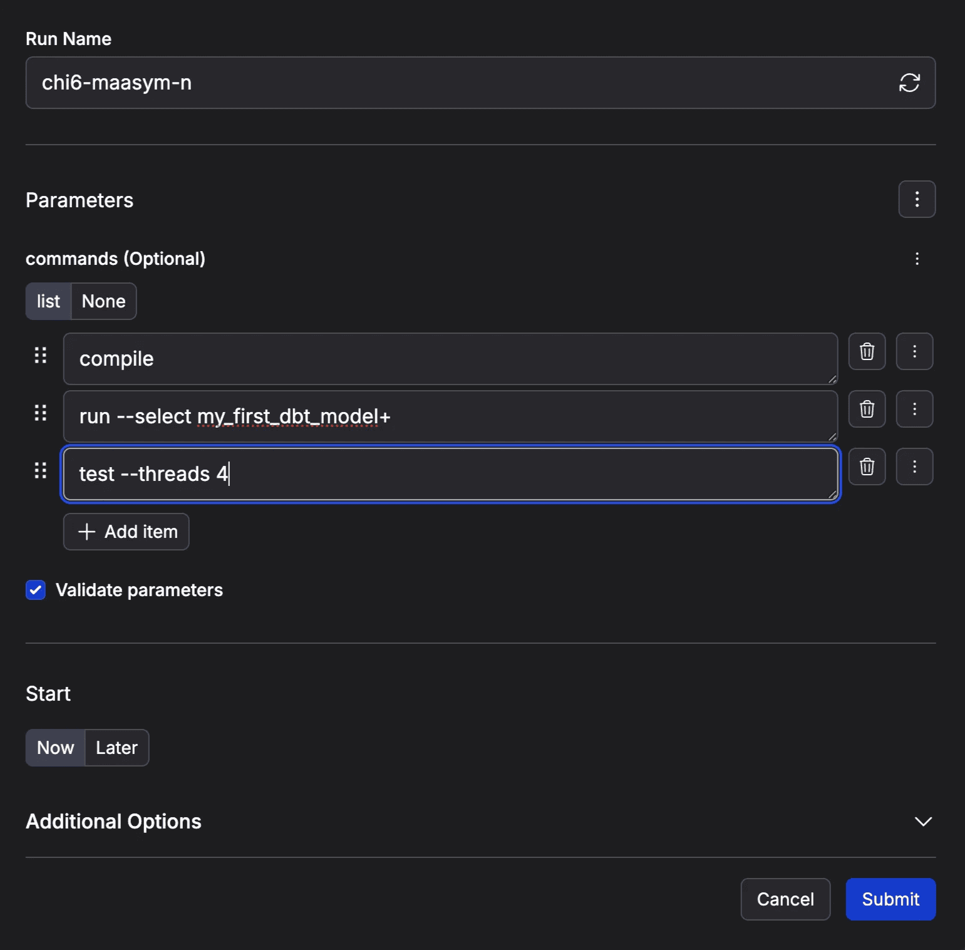Expand the Additional Options section
Image resolution: width=965 pixels, height=950 pixels.
pos(922,822)
